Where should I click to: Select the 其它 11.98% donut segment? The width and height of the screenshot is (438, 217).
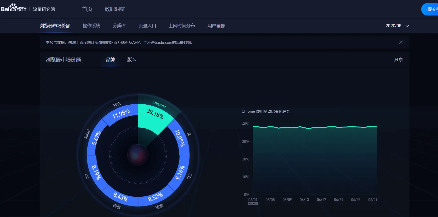[x=121, y=114]
